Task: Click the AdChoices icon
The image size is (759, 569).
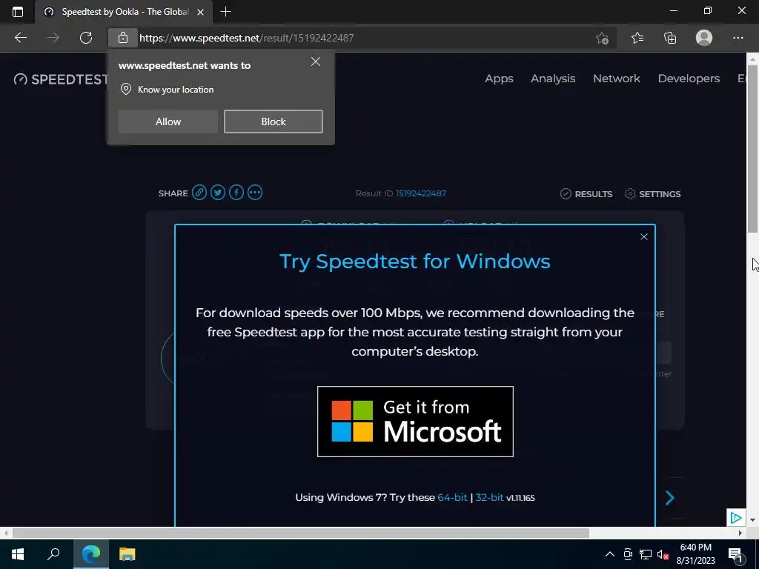Action: pos(736,518)
